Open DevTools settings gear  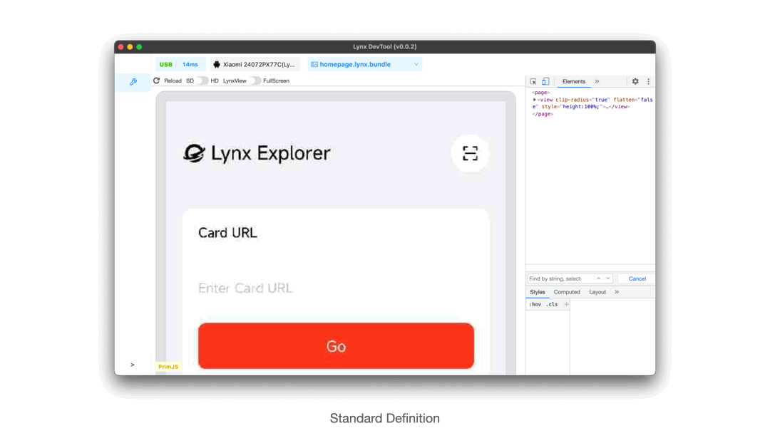635,81
